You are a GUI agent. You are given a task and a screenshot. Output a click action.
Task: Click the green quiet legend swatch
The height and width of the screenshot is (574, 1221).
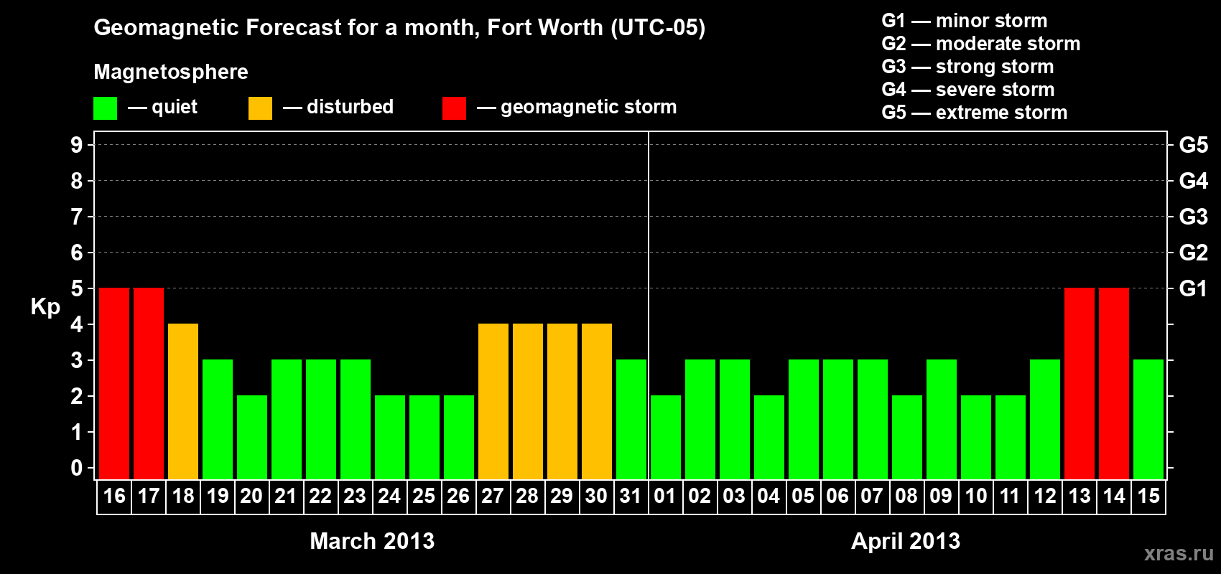[105, 108]
